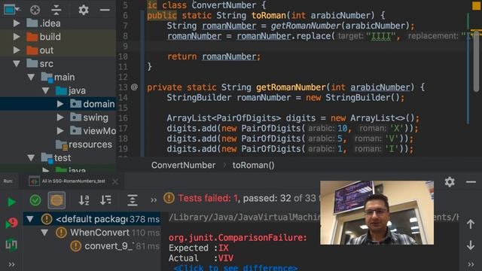Hide the project tool window
This screenshot has width=482, height=271.
105,10
